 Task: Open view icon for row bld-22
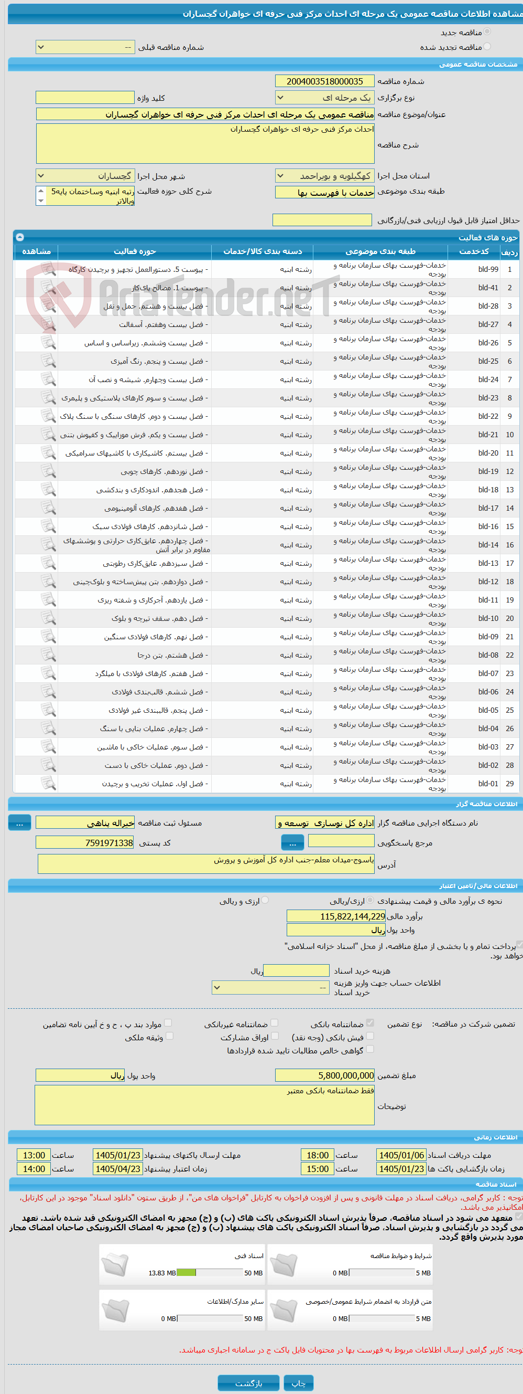[x=49, y=416]
